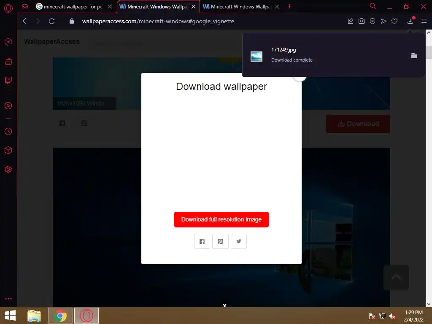Open the Windows Start menu
This screenshot has width=432, height=324.
(x=10, y=316)
